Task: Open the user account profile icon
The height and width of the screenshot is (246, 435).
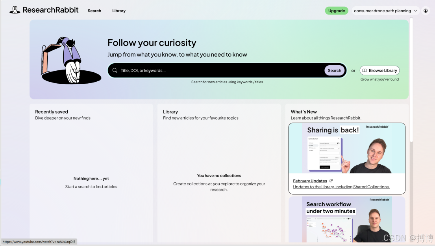Action: pos(425,11)
